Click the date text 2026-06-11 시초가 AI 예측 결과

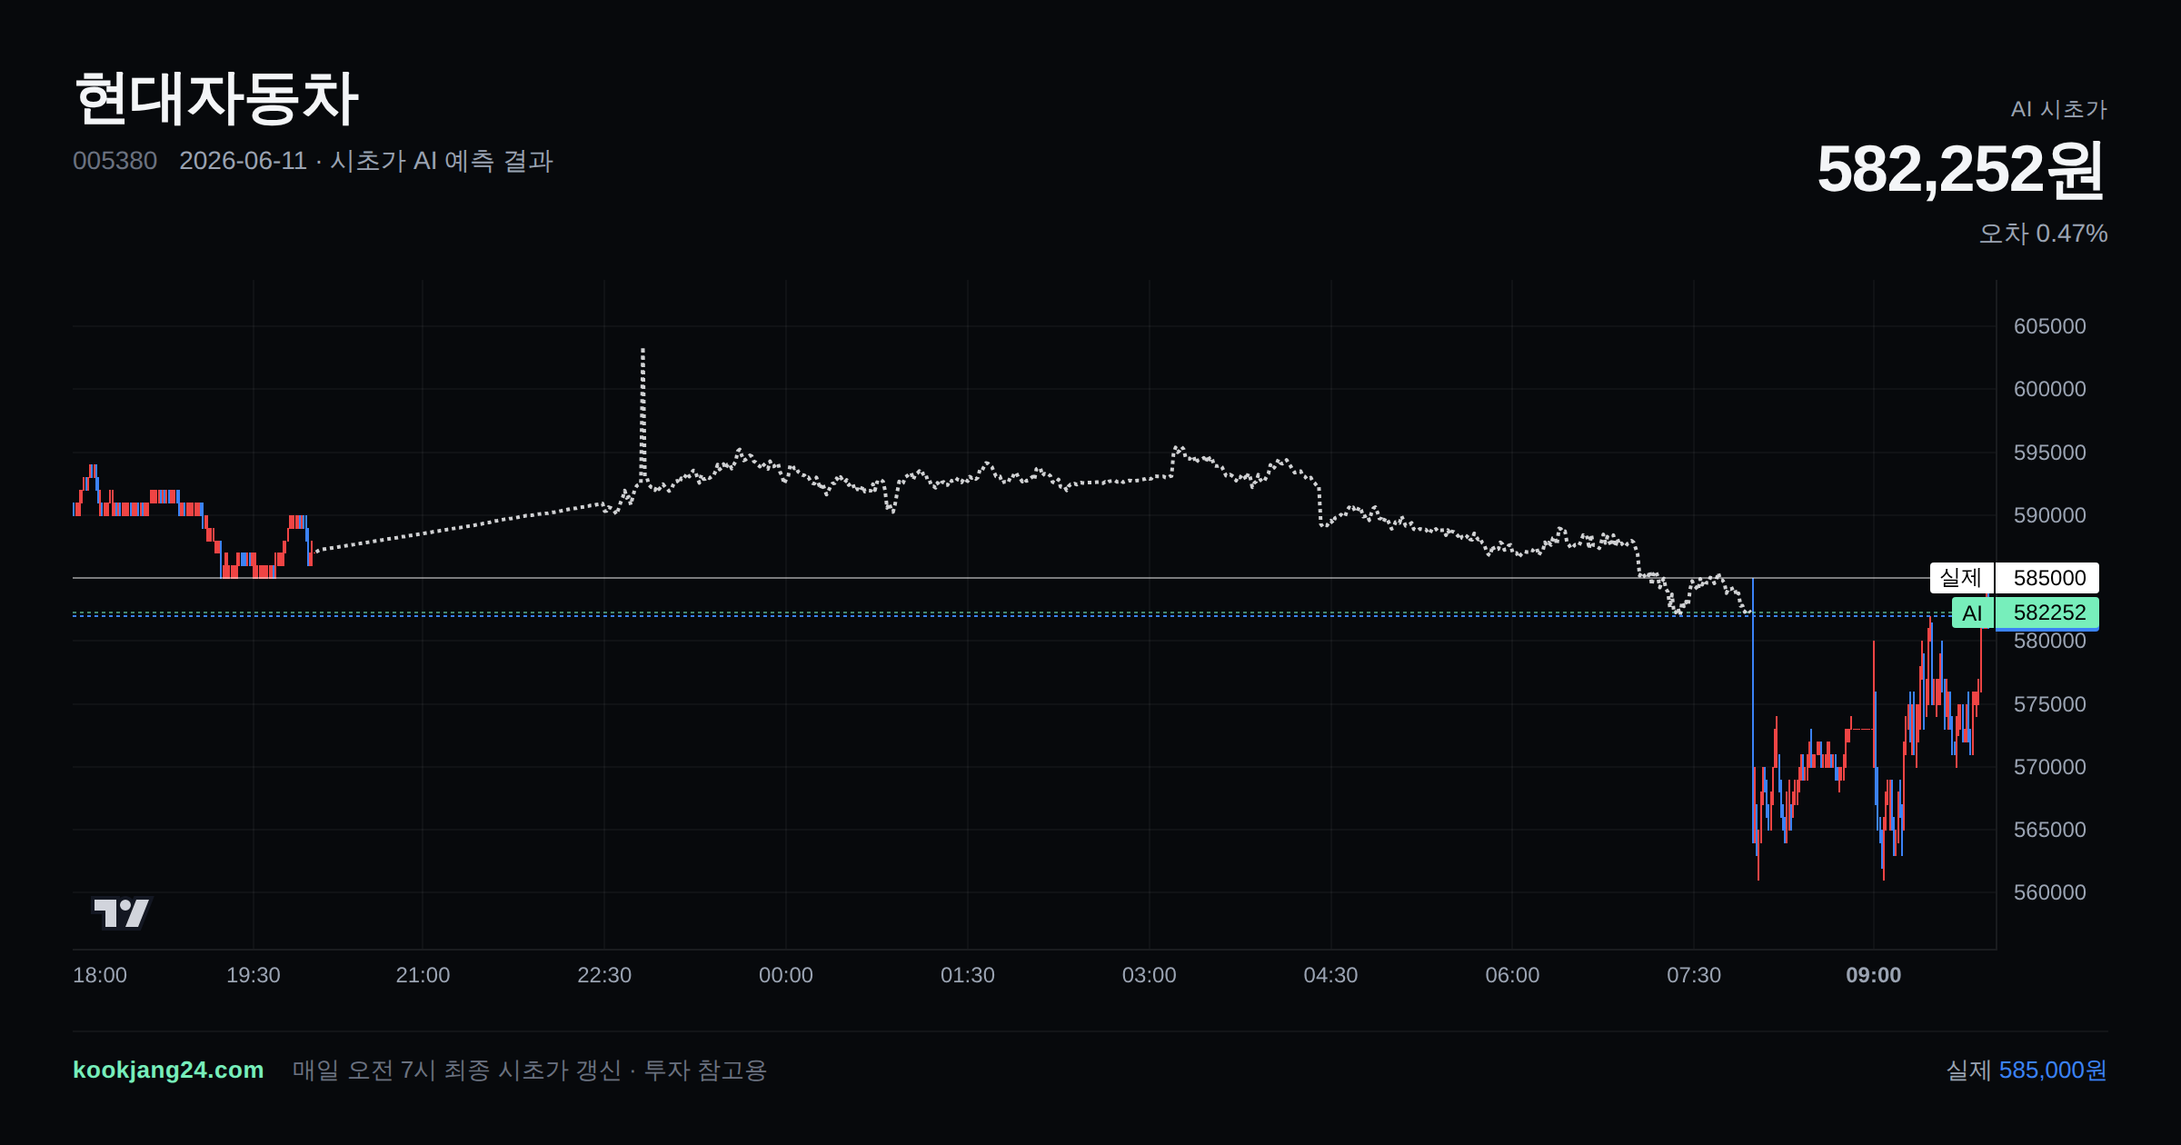[x=366, y=161]
